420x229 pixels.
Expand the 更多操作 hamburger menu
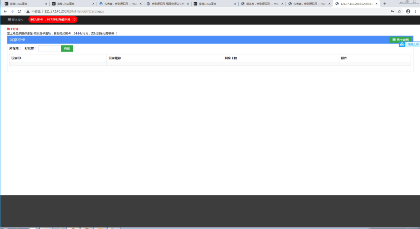coord(16,20)
